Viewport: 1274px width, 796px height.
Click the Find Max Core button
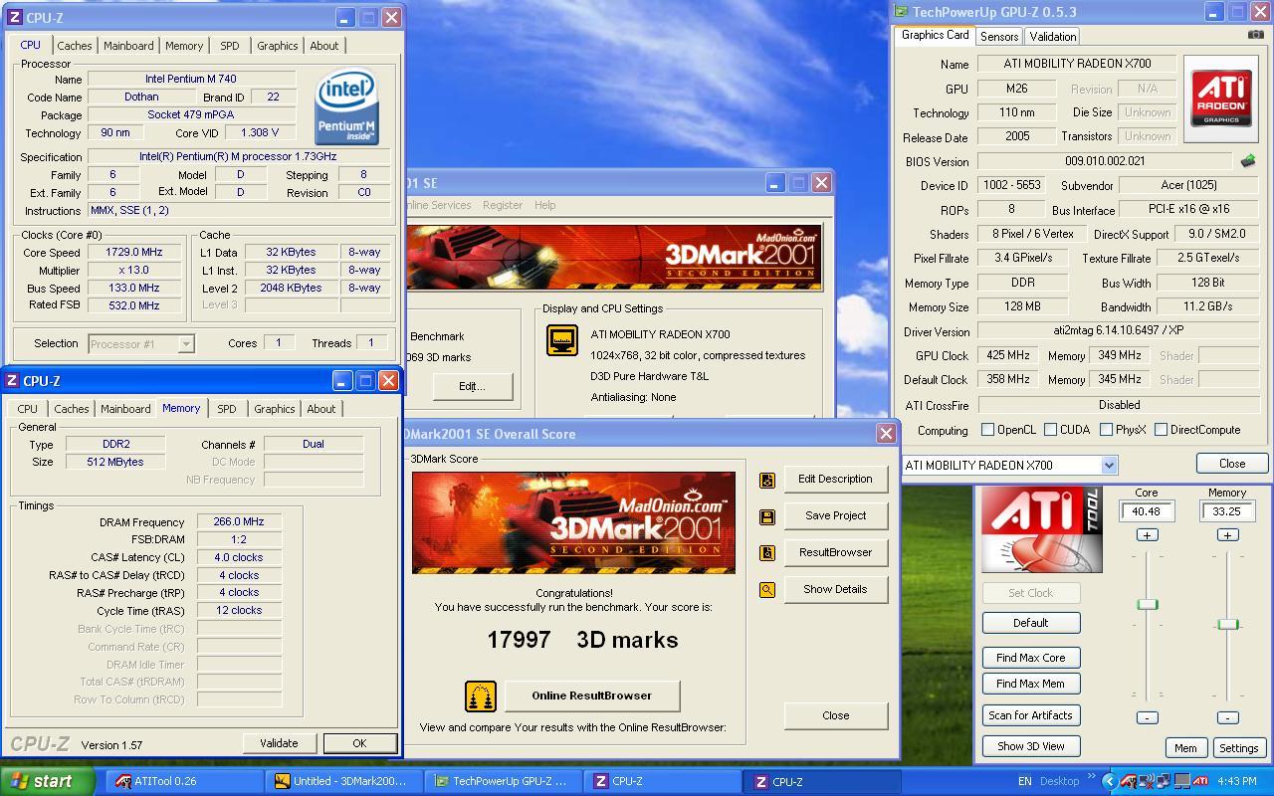1031,658
